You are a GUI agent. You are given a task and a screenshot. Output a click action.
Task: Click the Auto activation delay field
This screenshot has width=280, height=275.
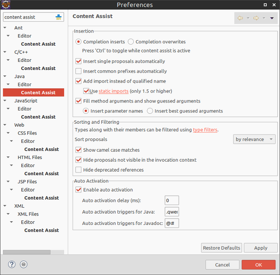click(x=172, y=200)
